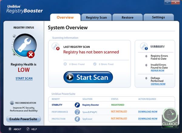The height and width of the screenshot is (133, 182).
Task: Click the ABOUT star icon
Action: coord(10,129)
